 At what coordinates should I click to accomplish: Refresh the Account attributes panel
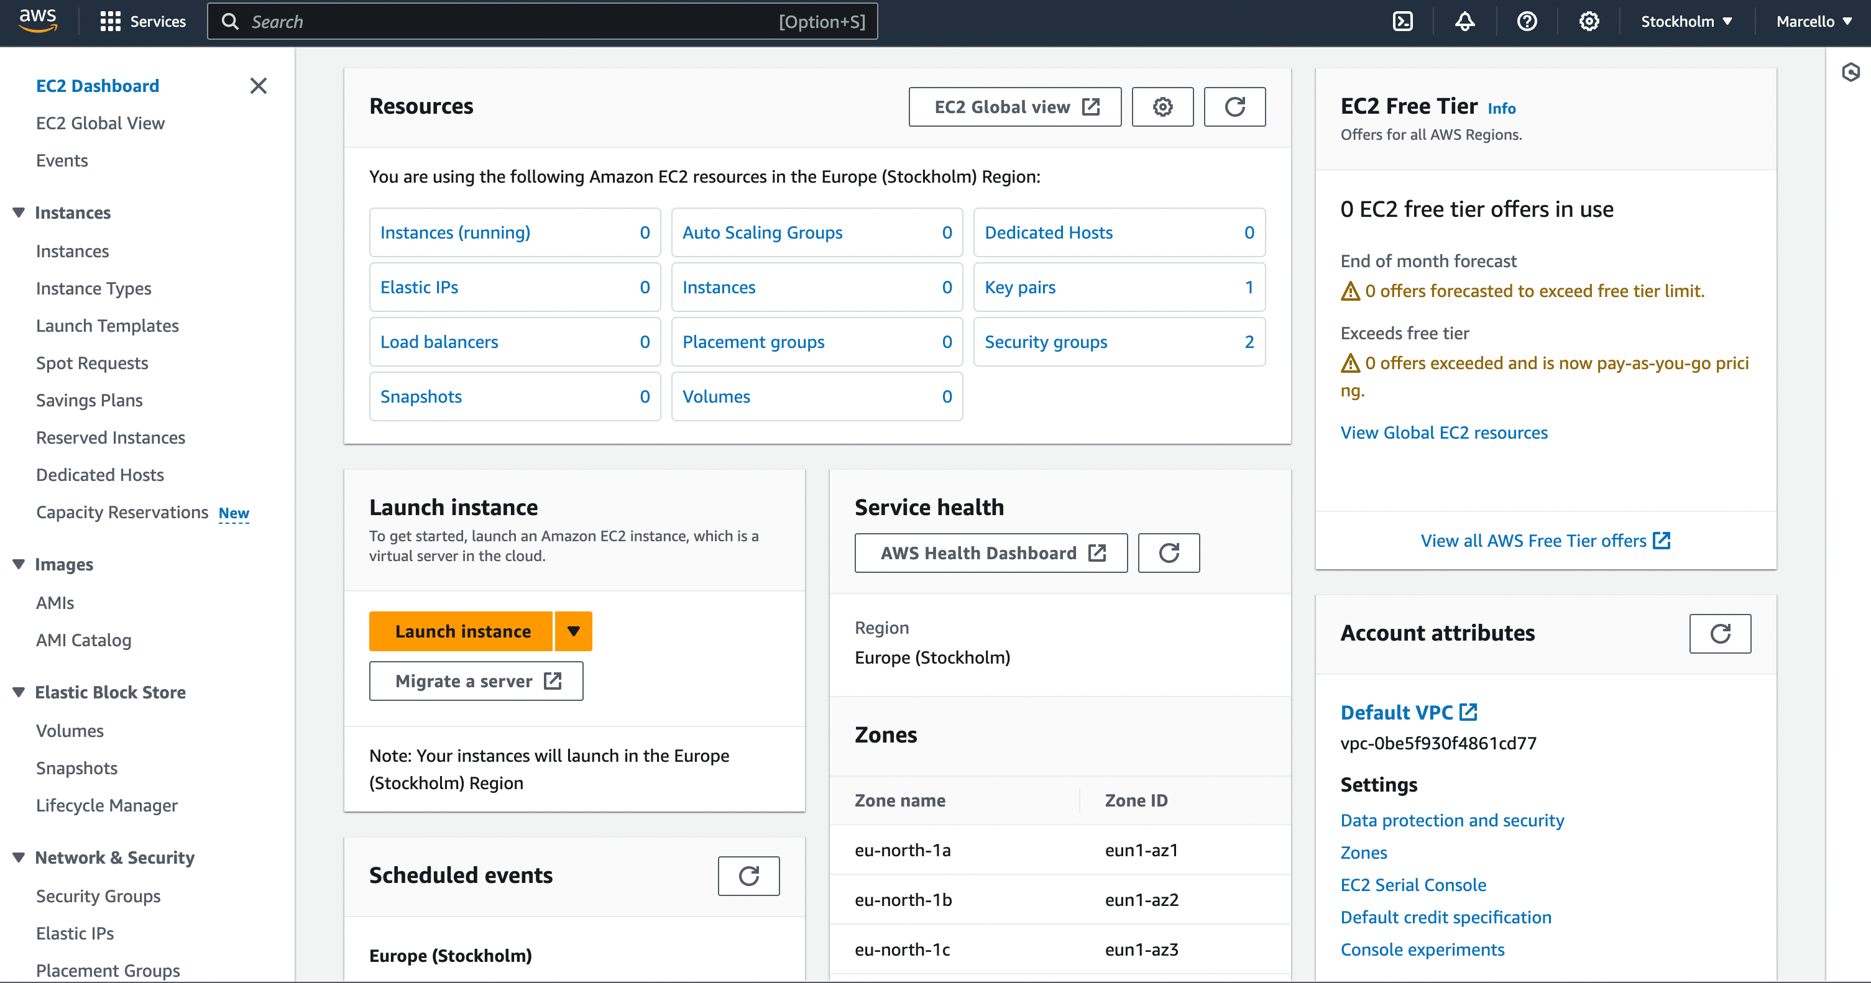point(1720,634)
